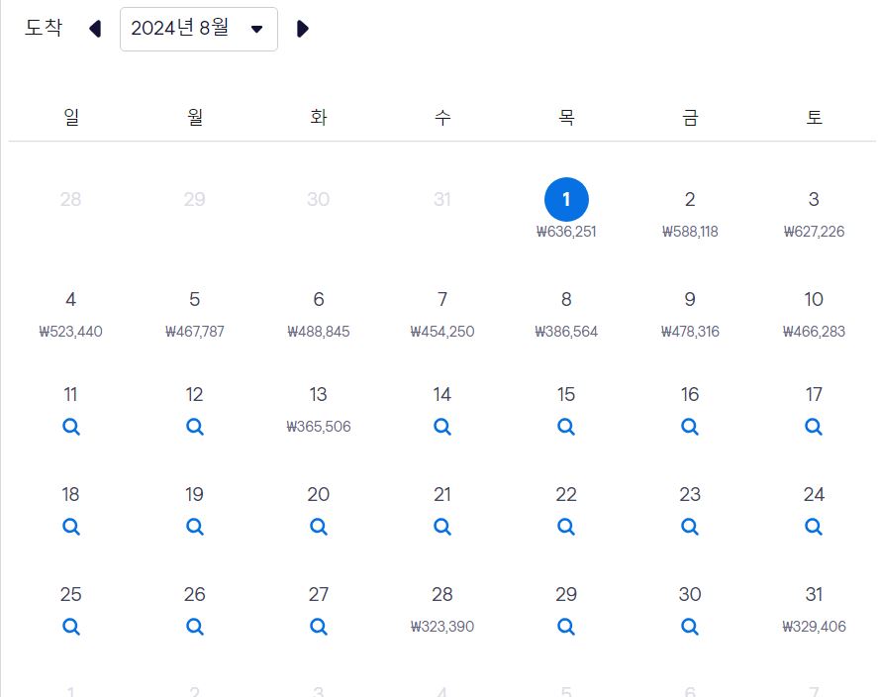Search price for August 27
878x697 pixels.
tap(319, 626)
